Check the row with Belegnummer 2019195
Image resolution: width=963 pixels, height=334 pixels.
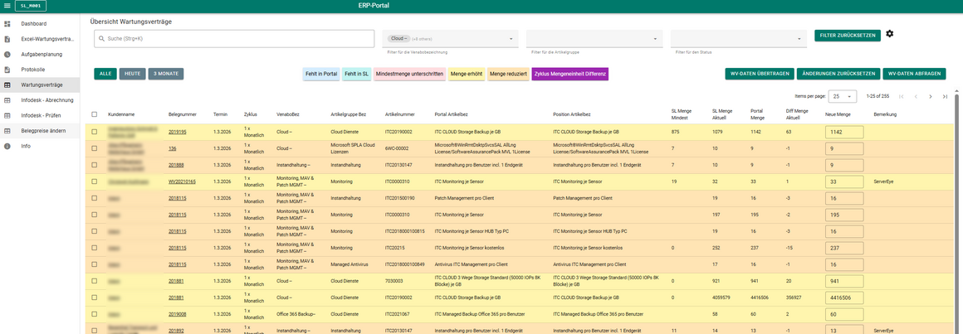(94, 132)
